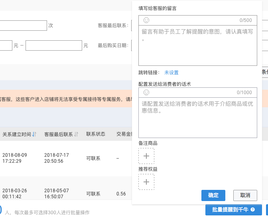The width and height of the screenshot is (268, 217).
Task: Click the 0/500 character counter
Action: tap(246, 20)
